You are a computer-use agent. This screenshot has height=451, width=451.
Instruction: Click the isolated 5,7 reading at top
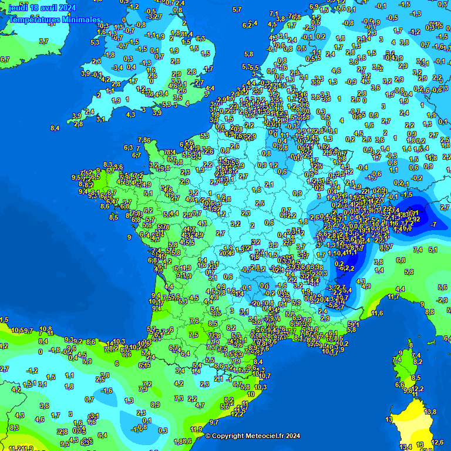coord(237,9)
